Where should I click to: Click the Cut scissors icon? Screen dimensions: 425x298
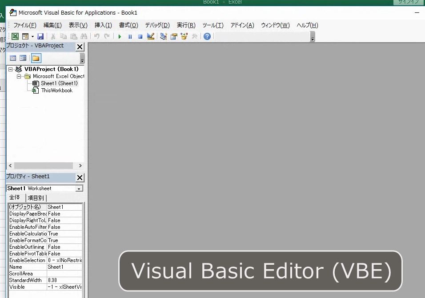tap(53, 36)
